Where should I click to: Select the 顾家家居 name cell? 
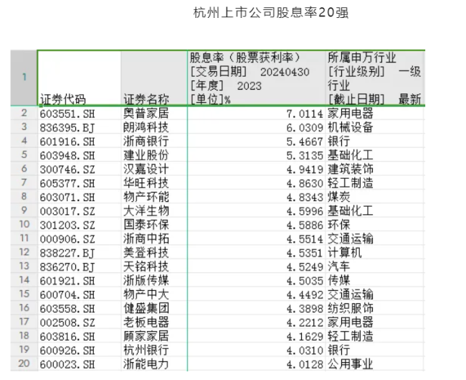(154, 336)
